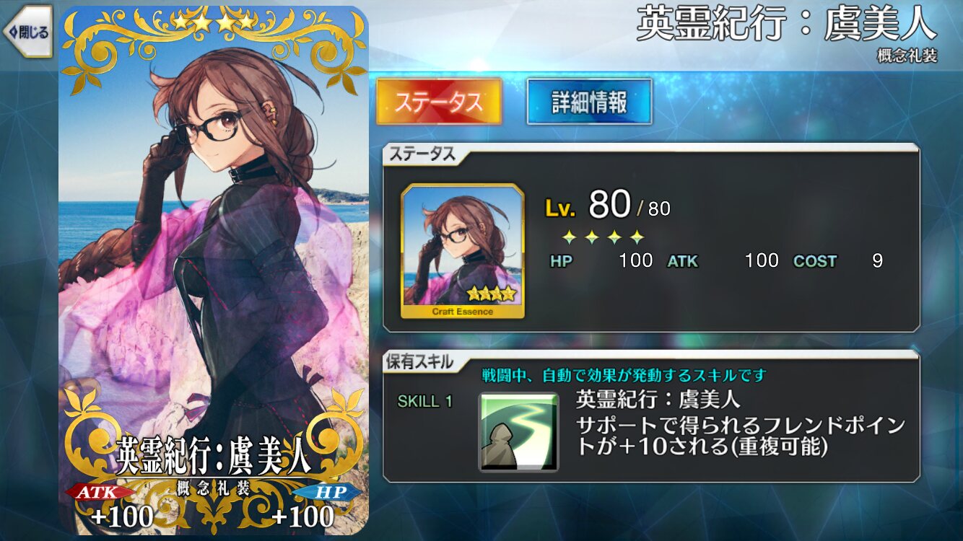Click the Craft Essence thumbnail portrait
The height and width of the screenshot is (541, 963).
(463, 251)
